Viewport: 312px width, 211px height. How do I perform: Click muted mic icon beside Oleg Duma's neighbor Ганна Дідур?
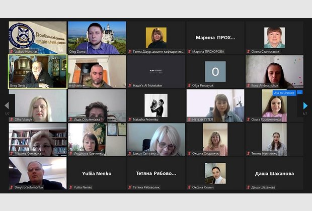click(130, 52)
